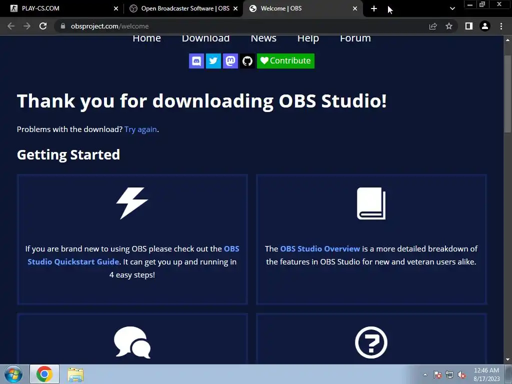The image size is (512, 384).
Task: Open Action Center flag icon
Action: pyautogui.click(x=437, y=374)
